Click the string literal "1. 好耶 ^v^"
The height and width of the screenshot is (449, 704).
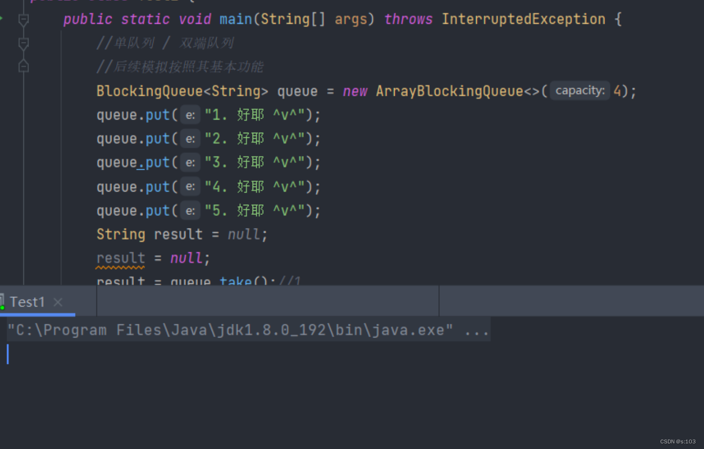[x=255, y=115]
